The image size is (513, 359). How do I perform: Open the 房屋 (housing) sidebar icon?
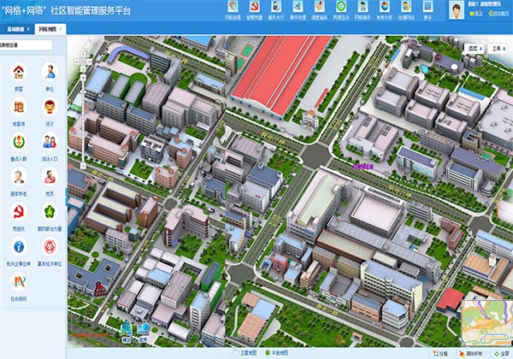18,72
